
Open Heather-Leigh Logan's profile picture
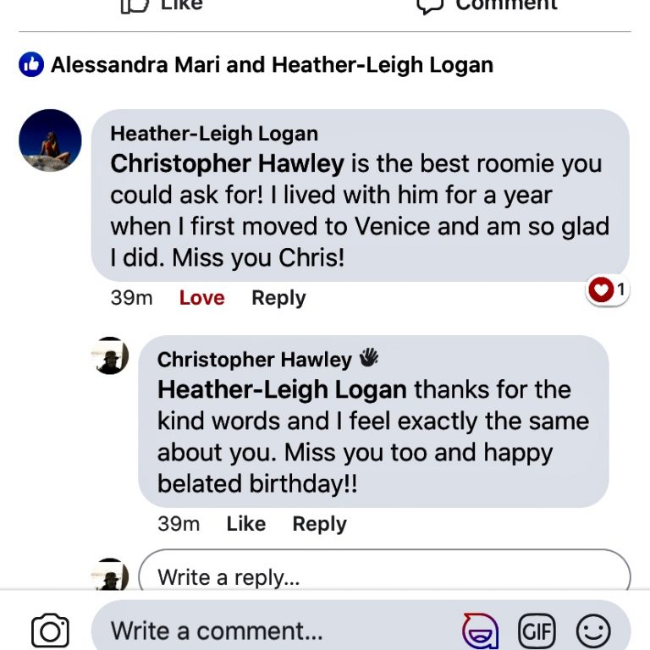(x=50, y=140)
